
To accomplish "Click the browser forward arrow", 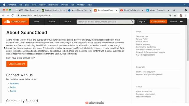I will tap(8, 16).
